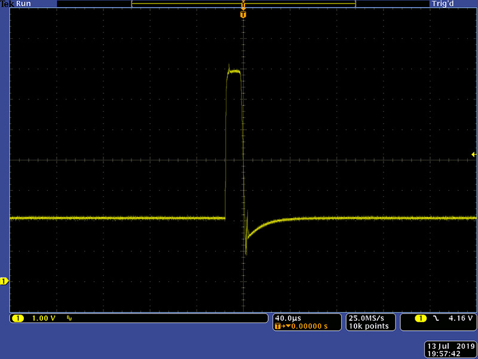Select the 1.00 V vertical scale readout
This screenshot has height=359, width=478.
44,318
